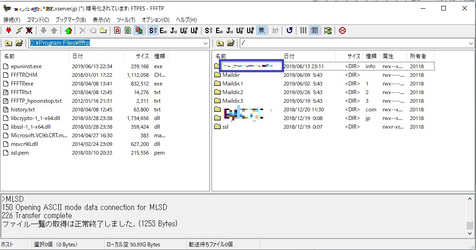
Task: Open the ツール(T) menu
Action: [126, 20]
